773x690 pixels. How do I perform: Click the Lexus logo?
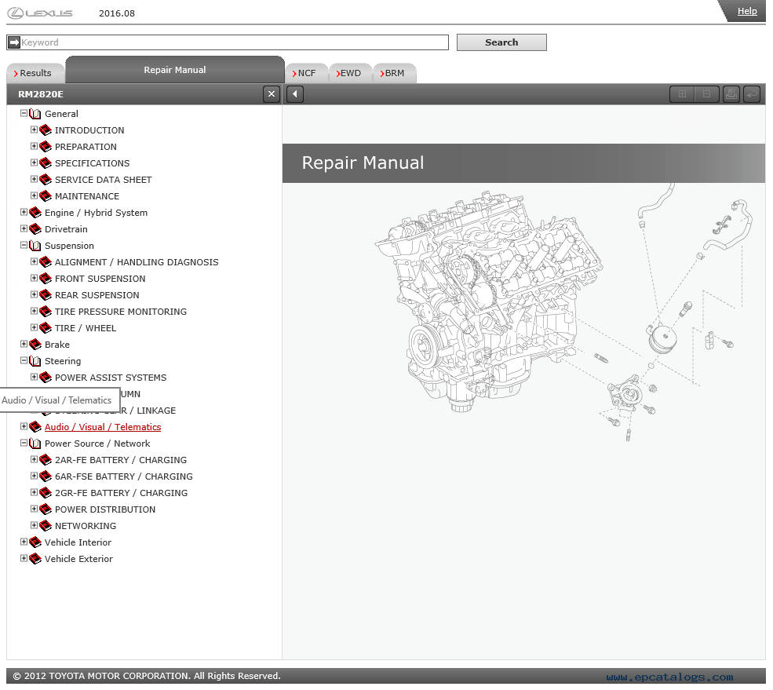coord(40,13)
